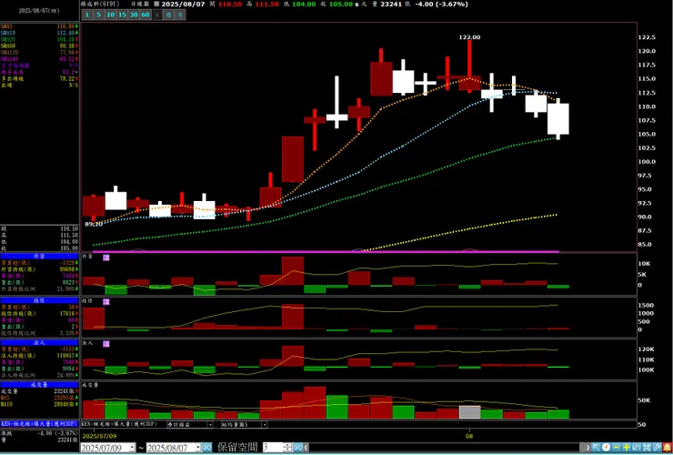Open the second indicator dropdown below volume chart
The width and height of the screenshot is (673, 455).
pyautogui.click(x=245, y=424)
